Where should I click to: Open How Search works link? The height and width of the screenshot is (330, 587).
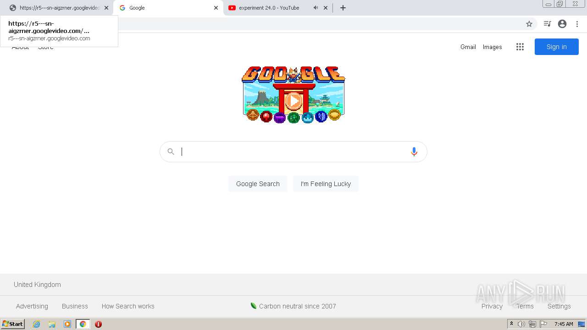tap(128, 306)
